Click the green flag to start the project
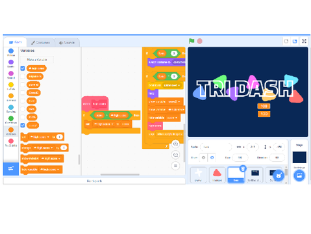This screenshot has height=234, width=311. [x=192, y=41]
